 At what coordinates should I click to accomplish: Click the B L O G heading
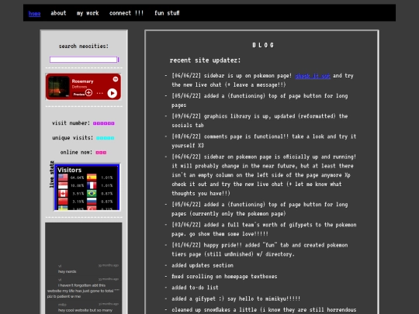(x=263, y=45)
